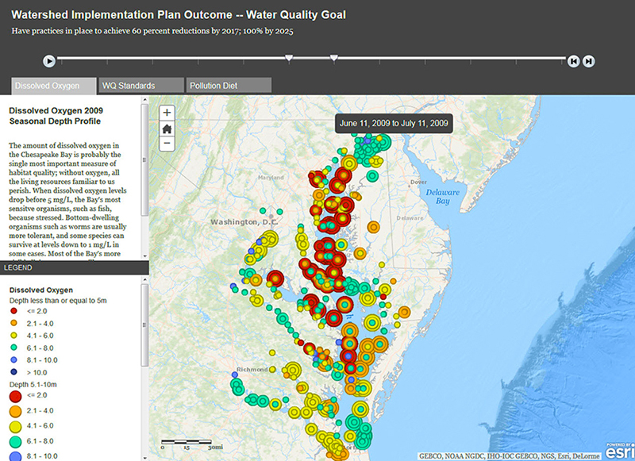
Task: Click legend panel scroll-down arrow
Action: tap(144, 458)
